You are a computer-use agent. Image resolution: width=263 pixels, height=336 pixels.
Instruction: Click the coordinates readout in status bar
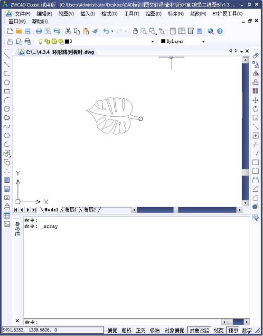[x=53, y=330]
